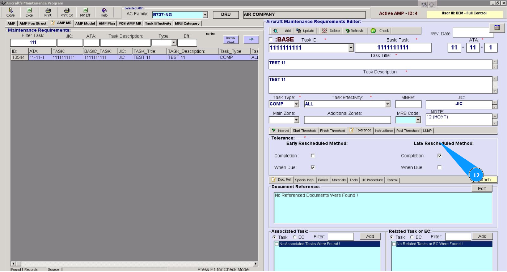Open the AC Family dropdown
The image size is (507, 272).
pos(205,15)
